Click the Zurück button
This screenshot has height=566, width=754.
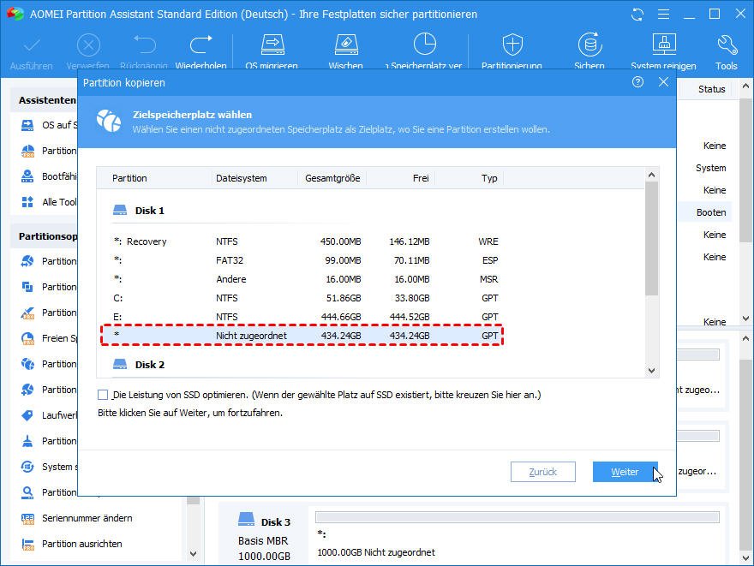click(543, 472)
